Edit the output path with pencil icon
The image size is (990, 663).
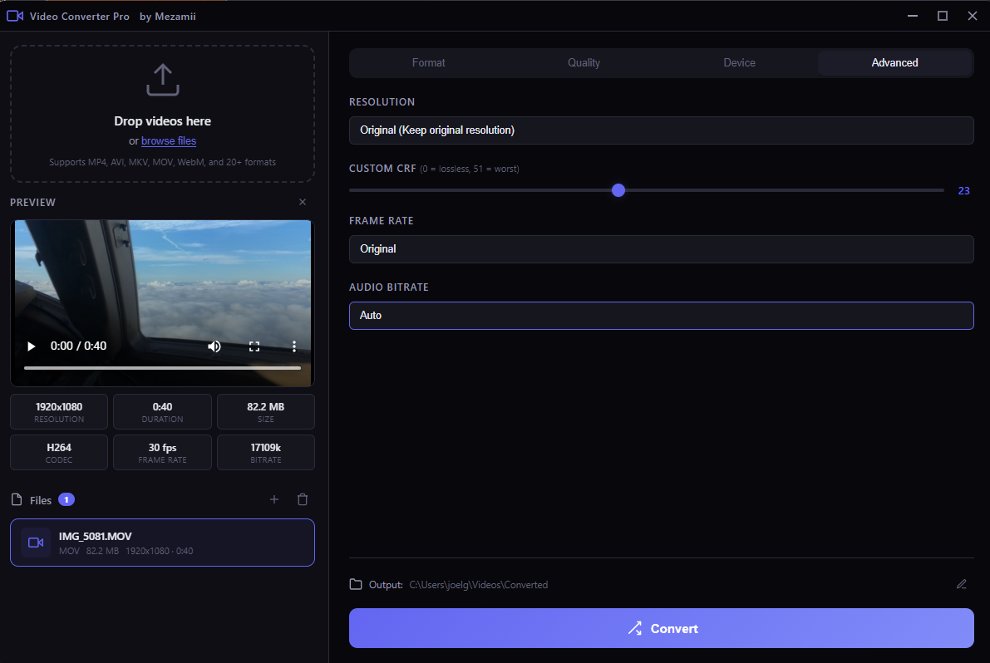(x=962, y=584)
